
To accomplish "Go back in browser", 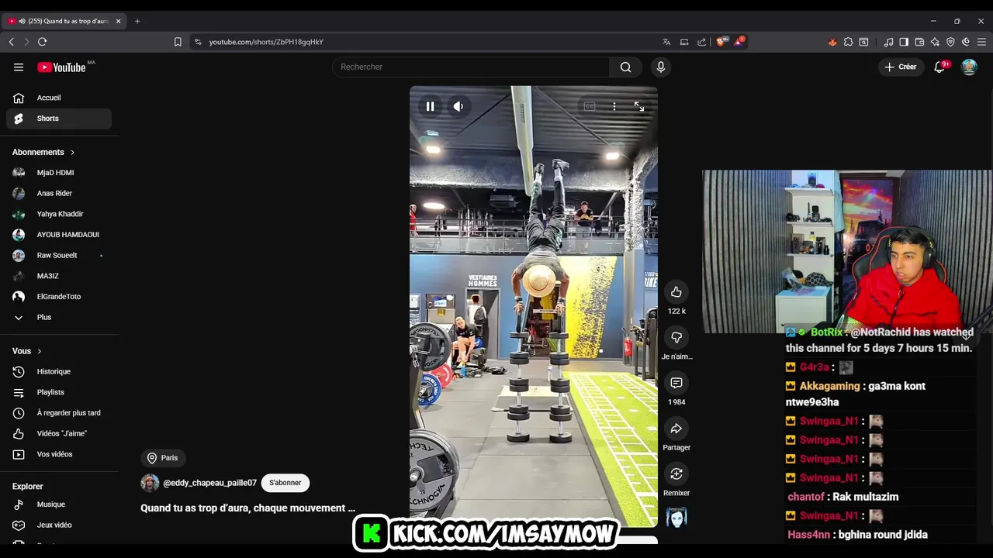I will [11, 42].
